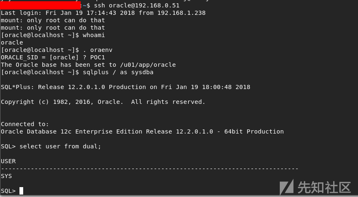Click the 先知社区 watermark text
This screenshot has height=197, width=358.
point(324,187)
